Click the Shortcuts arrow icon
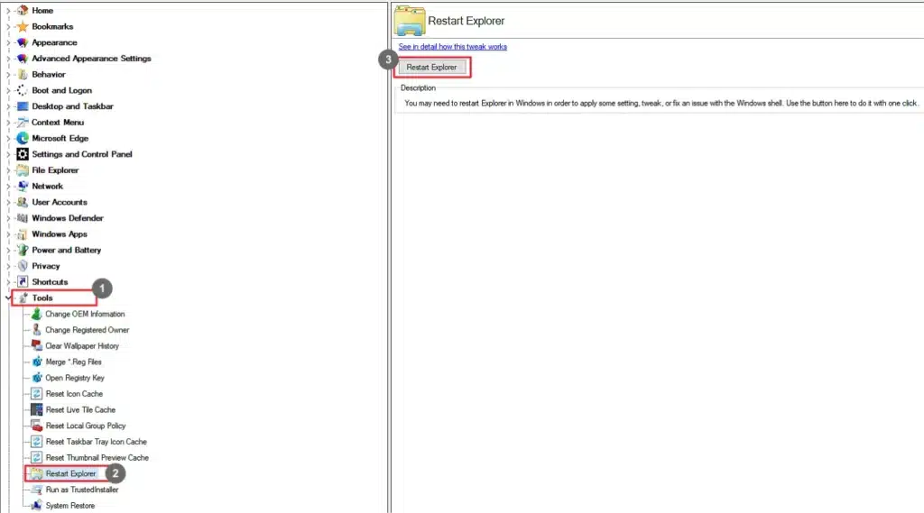Viewport: 924px width, 513px height. (23, 281)
